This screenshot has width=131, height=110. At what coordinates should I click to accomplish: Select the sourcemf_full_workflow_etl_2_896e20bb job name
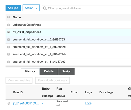[x=39, y=54]
